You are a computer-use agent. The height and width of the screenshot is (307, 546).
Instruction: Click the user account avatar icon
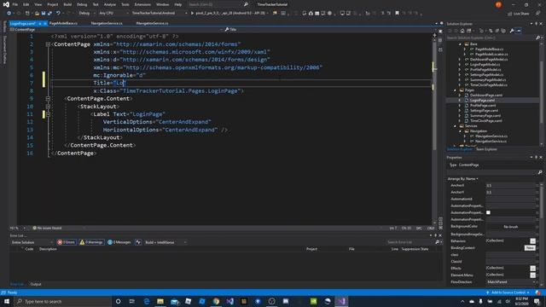click(x=498, y=4)
